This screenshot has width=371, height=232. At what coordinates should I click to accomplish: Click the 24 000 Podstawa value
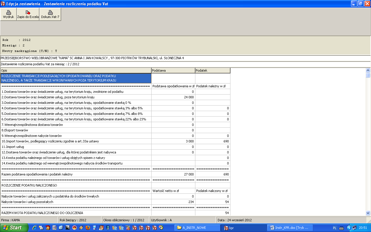(173, 97)
